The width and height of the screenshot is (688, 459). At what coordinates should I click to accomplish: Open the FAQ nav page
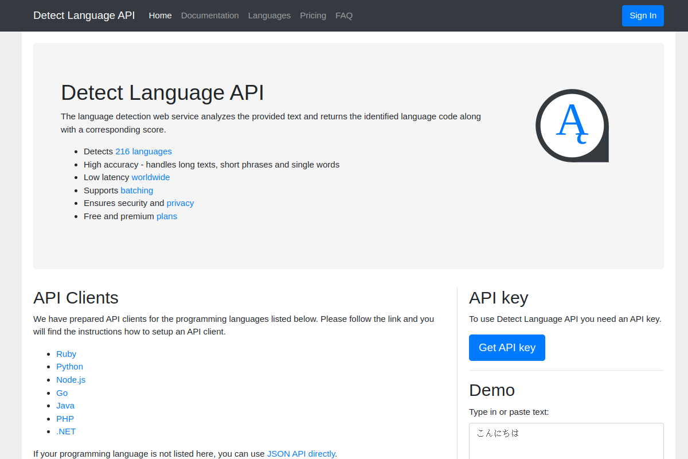[344, 15]
